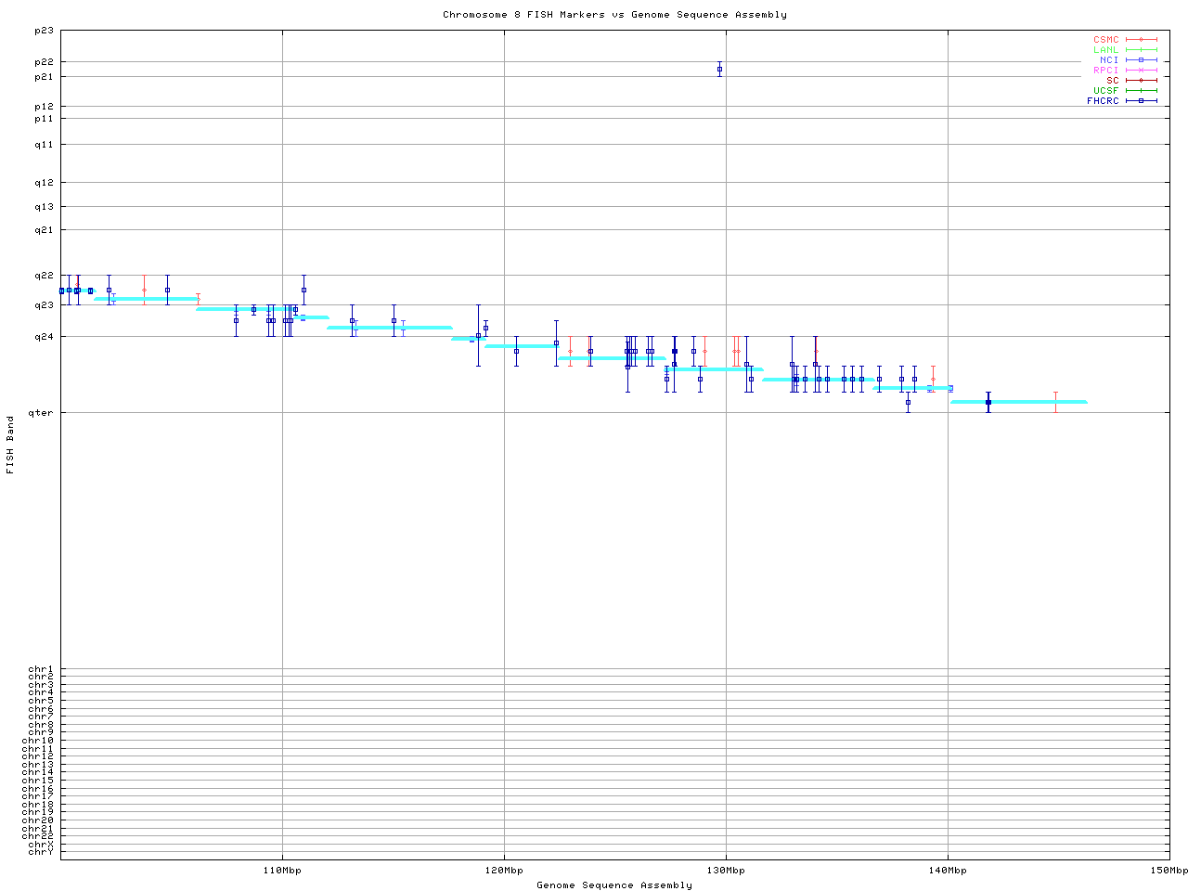
Task: Click the chart title text
Action: 614,15
